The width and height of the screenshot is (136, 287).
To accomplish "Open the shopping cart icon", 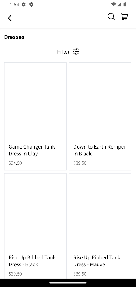I will (124, 17).
